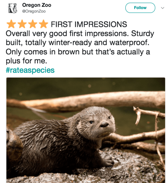Click the "Overall very good first impressions" line
This screenshot has width=168, height=183.
point(67,34)
